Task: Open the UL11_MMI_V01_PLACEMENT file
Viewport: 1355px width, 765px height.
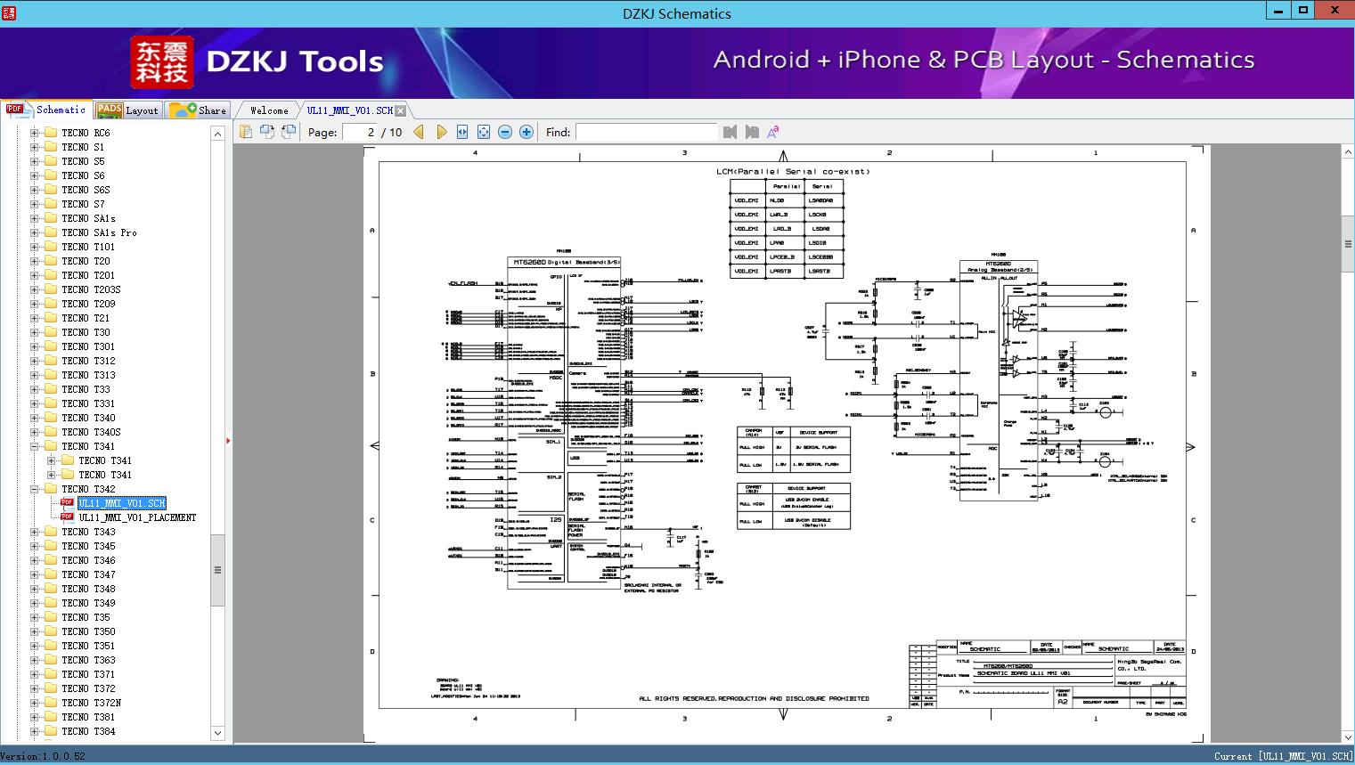Action: pyautogui.click(x=137, y=517)
